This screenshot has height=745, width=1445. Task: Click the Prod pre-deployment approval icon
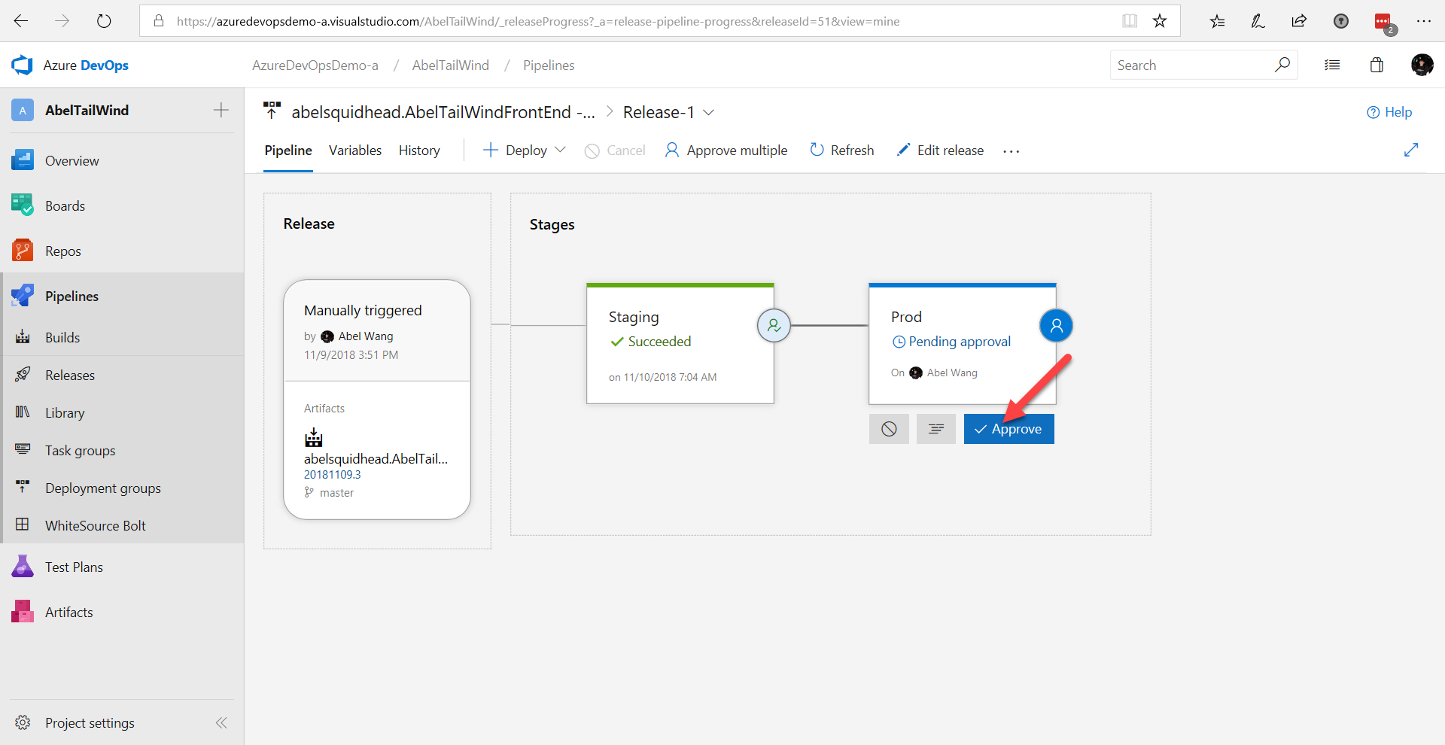[1056, 325]
